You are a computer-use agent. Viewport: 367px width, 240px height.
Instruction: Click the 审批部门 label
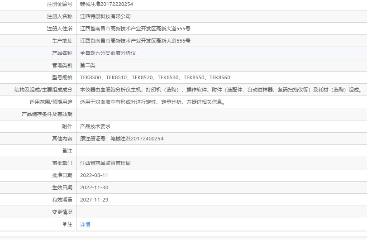point(62,163)
